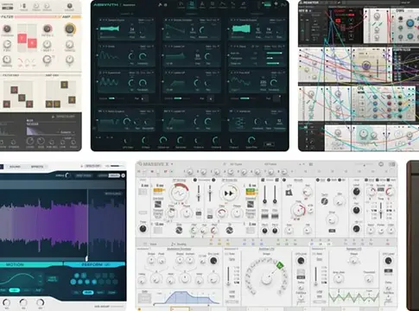Click the Motion curve shape display

click(18, 278)
